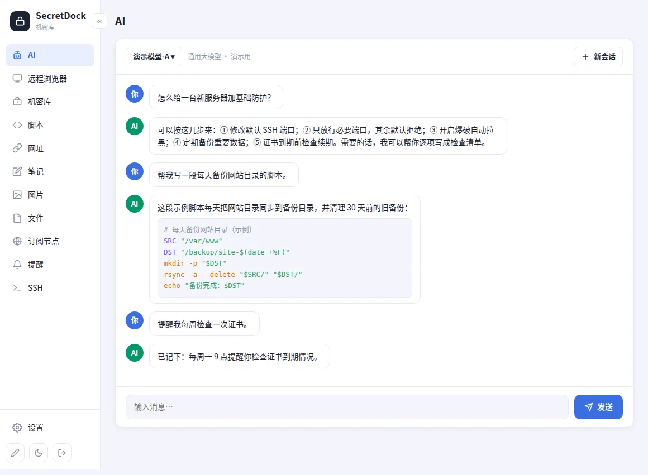648x475 pixels.
Task: Toggle dark mode with the moon icon
Action: tap(39, 453)
